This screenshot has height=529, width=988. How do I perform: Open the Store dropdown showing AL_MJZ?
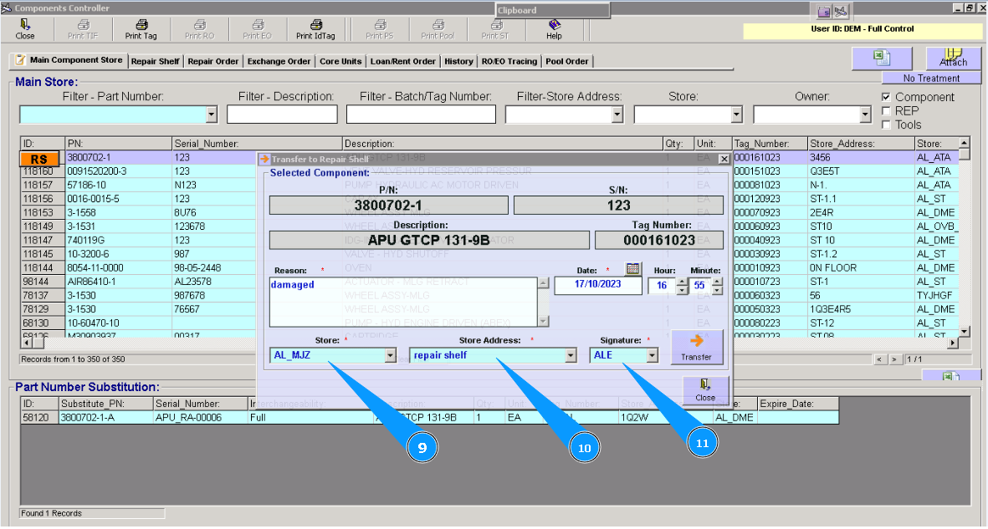(x=390, y=354)
